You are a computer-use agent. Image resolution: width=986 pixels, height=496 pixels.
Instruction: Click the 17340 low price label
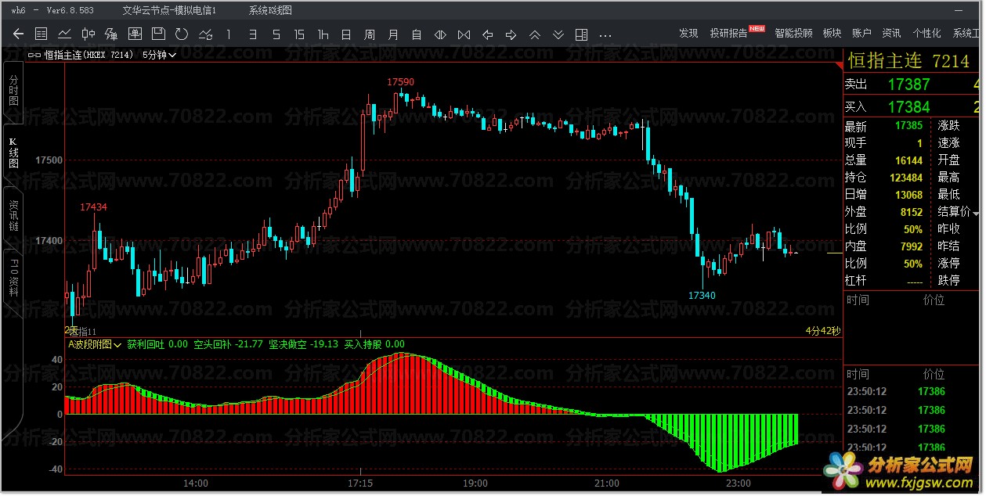point(702,296)
